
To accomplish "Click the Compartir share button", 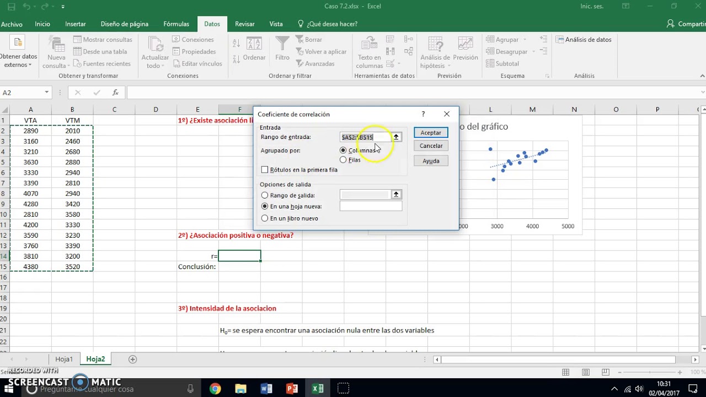I will (686, 24).
